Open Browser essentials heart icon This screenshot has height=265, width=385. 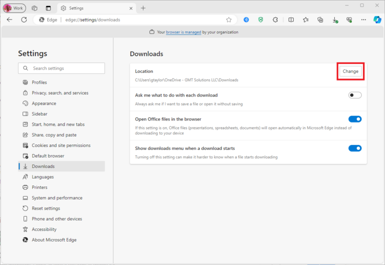click(x=349, y=20)
